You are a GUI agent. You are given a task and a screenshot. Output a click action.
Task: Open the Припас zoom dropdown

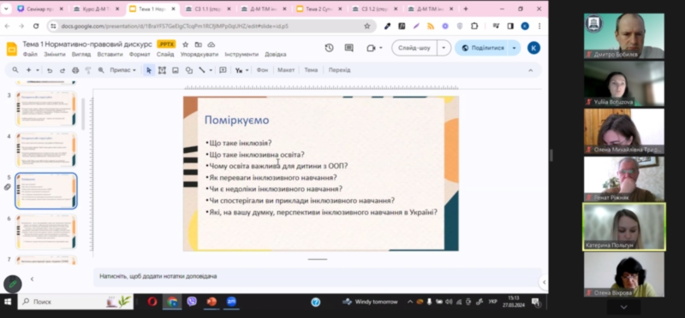pos(122,70)
